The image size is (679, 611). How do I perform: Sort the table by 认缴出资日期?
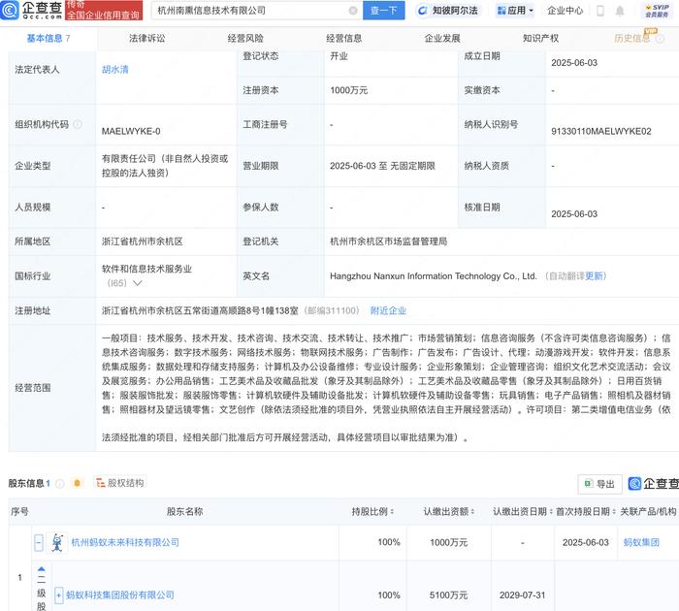click(x=551, y=512)
